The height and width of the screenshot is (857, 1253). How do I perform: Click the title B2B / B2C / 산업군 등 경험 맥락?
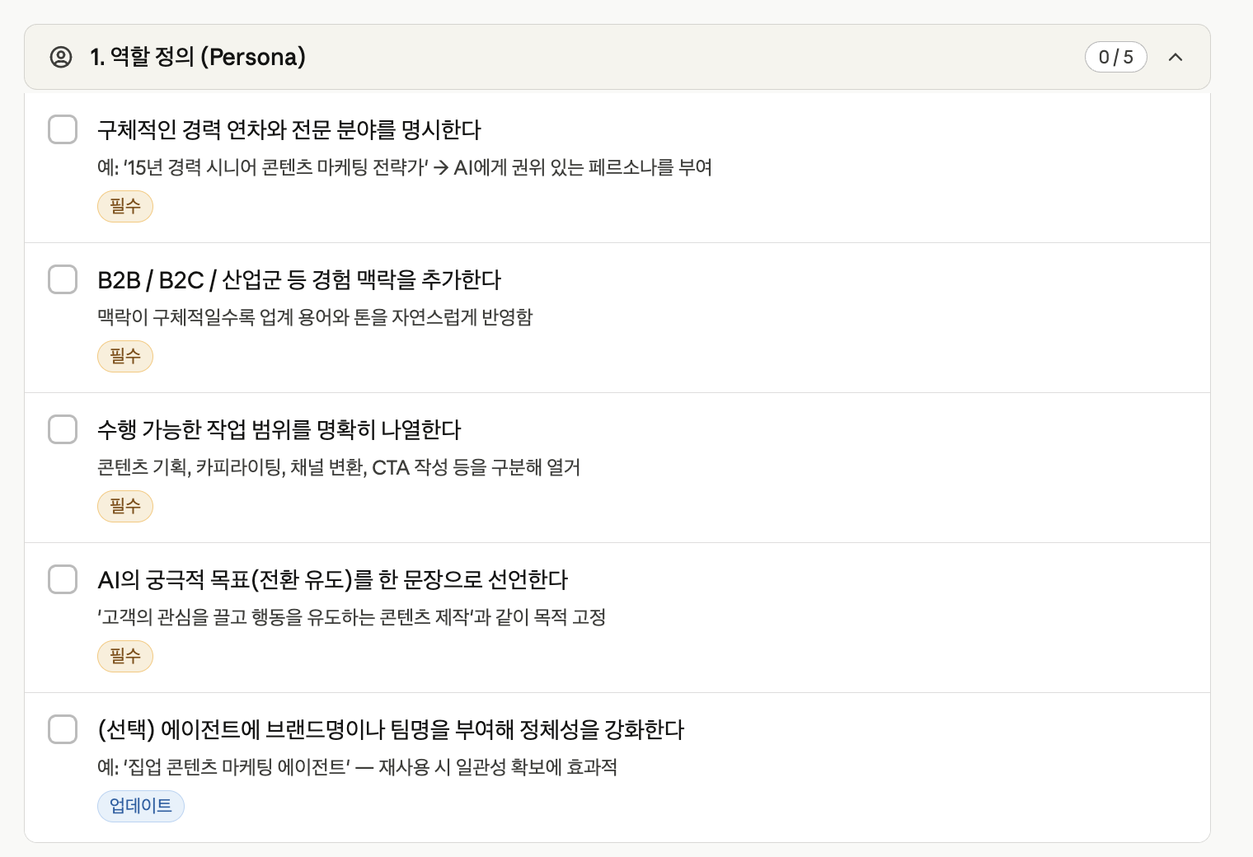[x=299, y=279]
